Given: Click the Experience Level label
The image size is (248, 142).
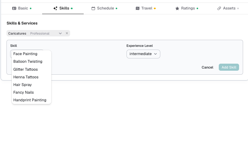Looking at the screenshot, I should (140, 46).
